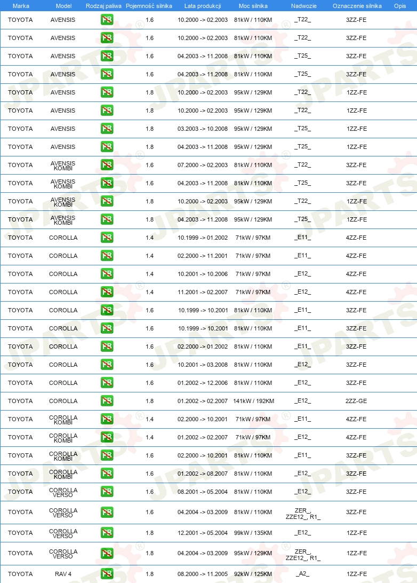Select the date range 01.2002 -> 08.2007

point(203,474)
